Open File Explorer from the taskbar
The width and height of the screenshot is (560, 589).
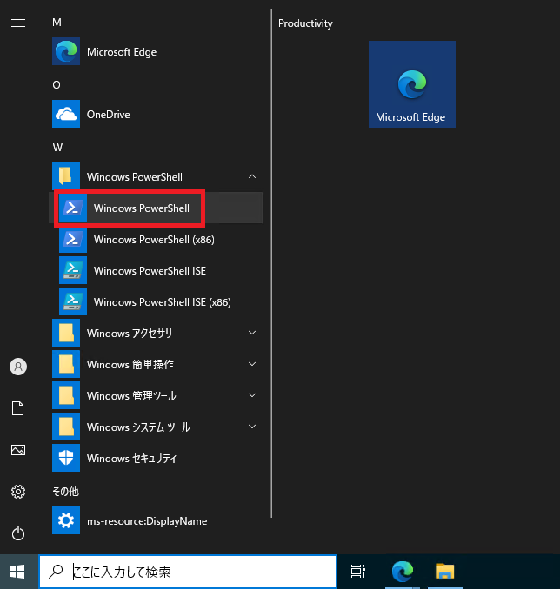pyautogui.click(x=445, y=572)
